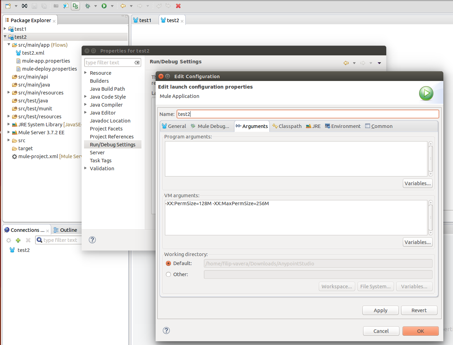Click the Properties dialog filter text field

click(x=109, y=63)
